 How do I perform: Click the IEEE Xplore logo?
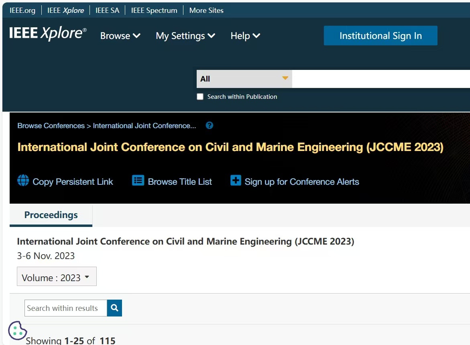pos(48,34)
